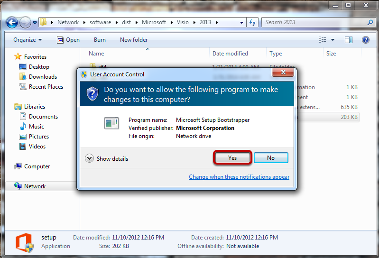Expand the chevron after Network breadcrumb

[x=84, y=22]
